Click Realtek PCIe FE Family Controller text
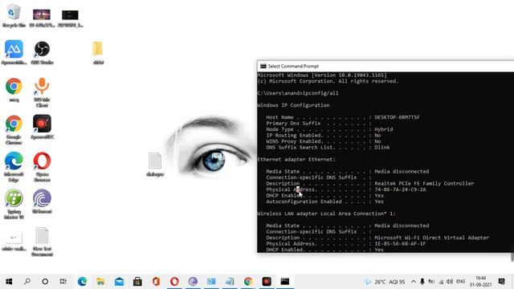 pyautogui.click(x=424, y=184)
